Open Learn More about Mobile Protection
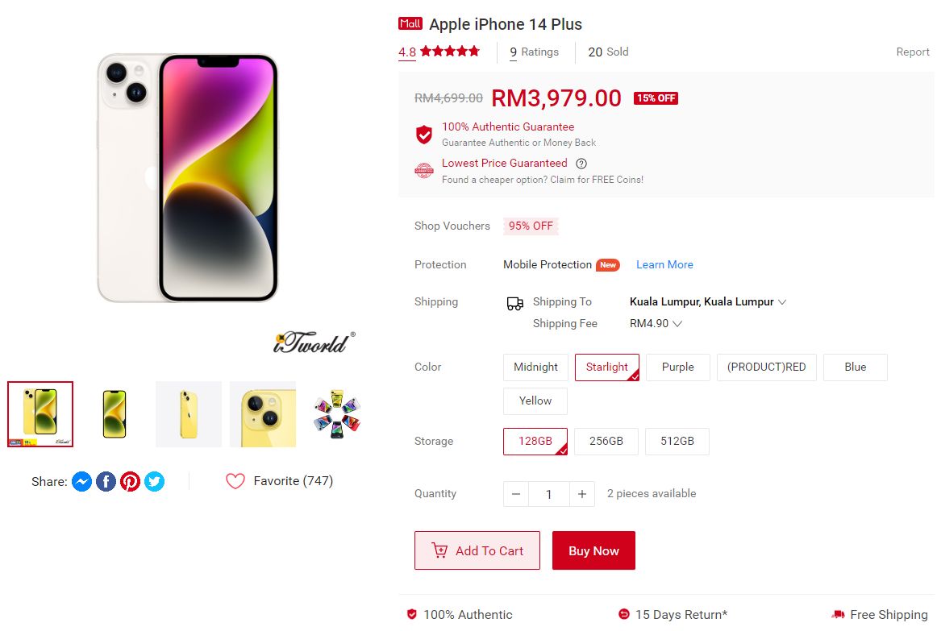Image resolution: width=937 pixels, height=631 pixels. point(664,264)
